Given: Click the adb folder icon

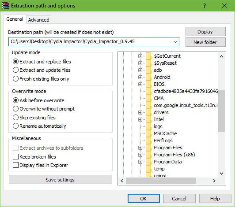Looking at the screenshot, I should point(148,70).
